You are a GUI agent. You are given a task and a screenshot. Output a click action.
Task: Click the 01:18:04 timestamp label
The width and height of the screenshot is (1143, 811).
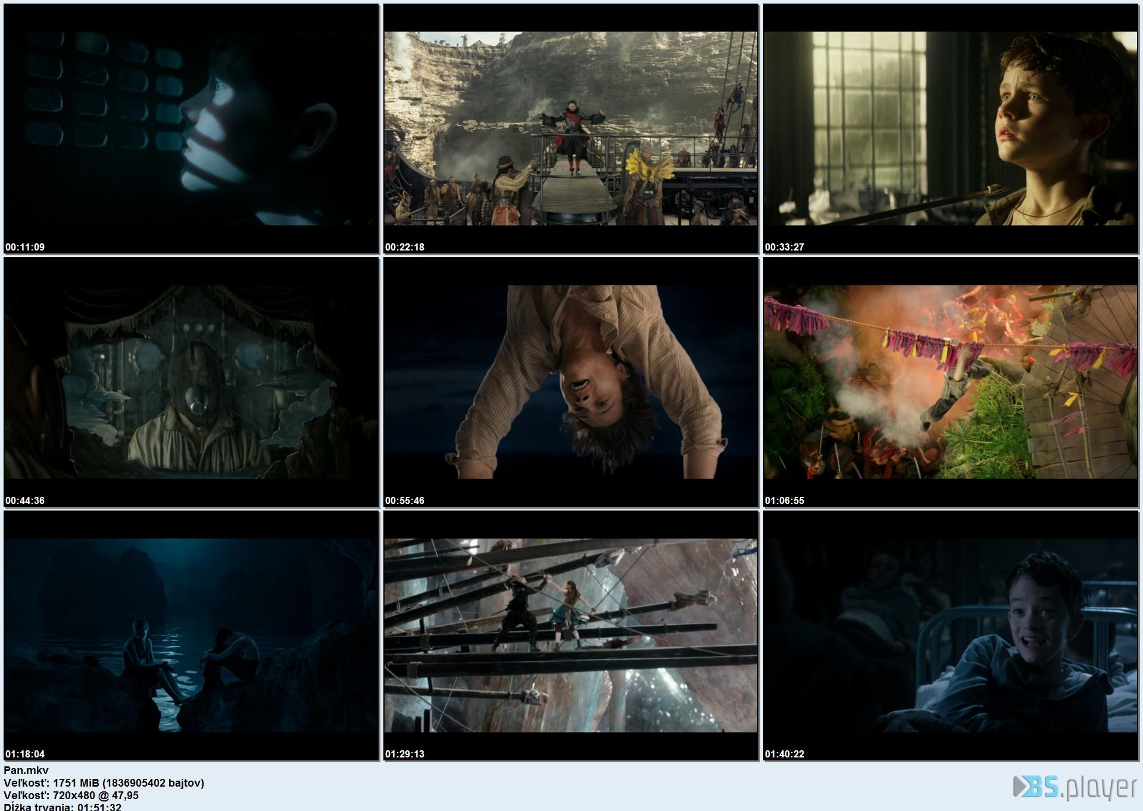[x=25, y=754]
